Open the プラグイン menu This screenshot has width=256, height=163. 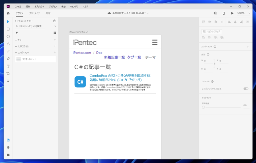(x=53, y=6)
